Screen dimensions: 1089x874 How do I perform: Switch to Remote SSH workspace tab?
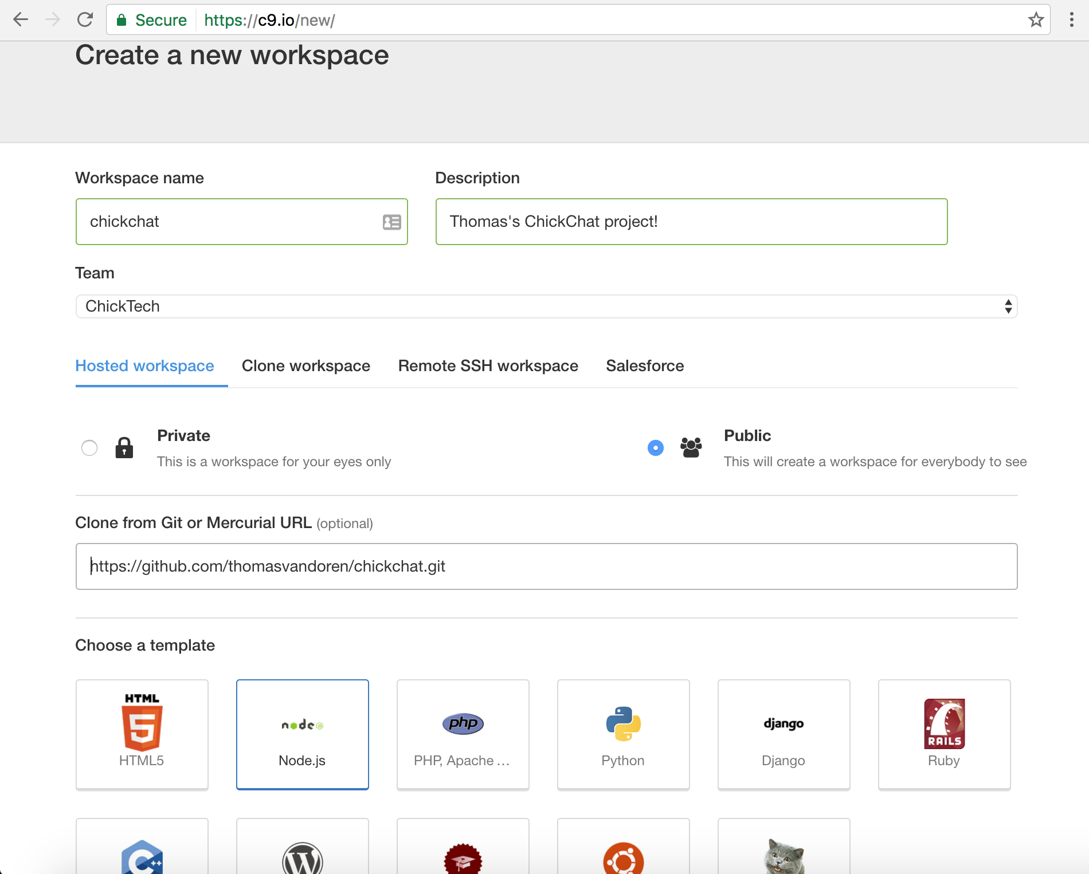pos(488,366)
